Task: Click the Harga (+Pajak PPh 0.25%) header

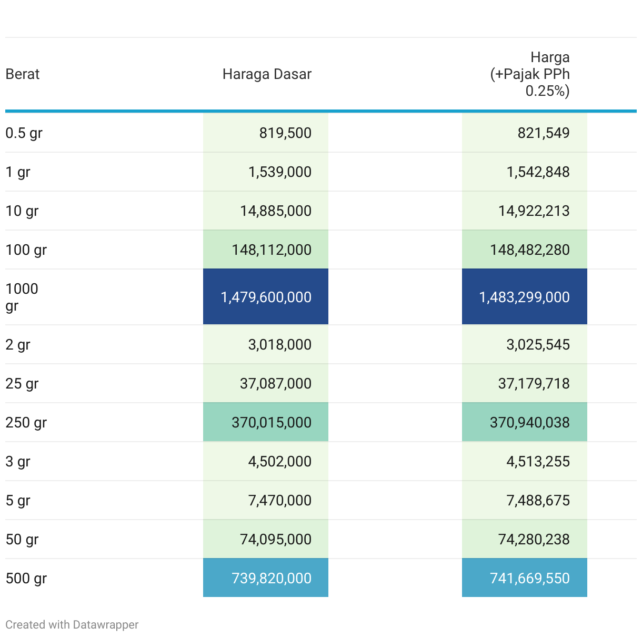Action: click(529, 74)
